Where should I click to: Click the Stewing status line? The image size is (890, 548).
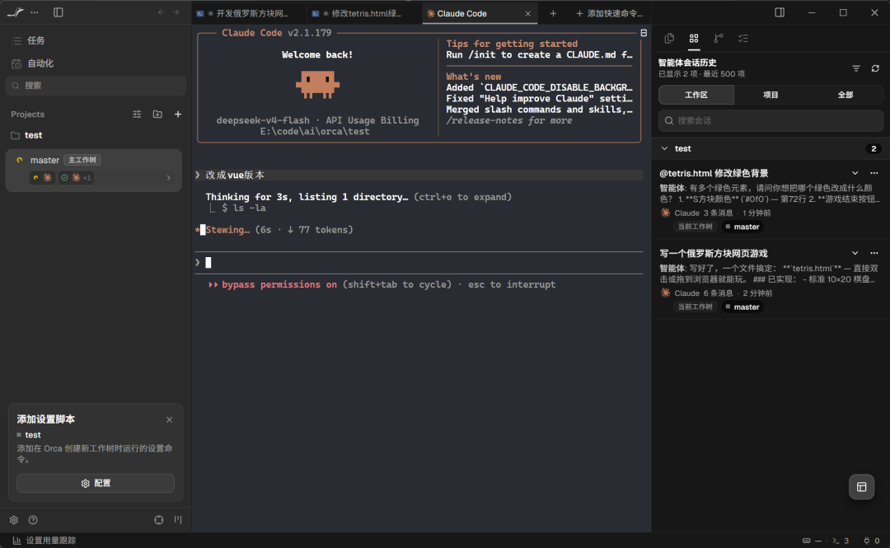pyautogui.click(x=274, y=230)
